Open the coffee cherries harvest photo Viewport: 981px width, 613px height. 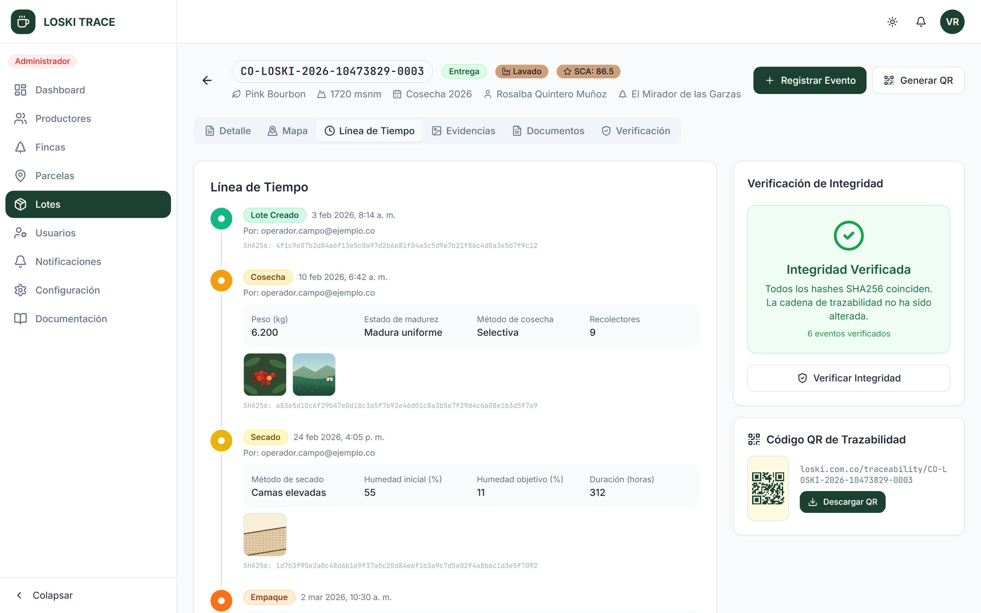(265, 374)
